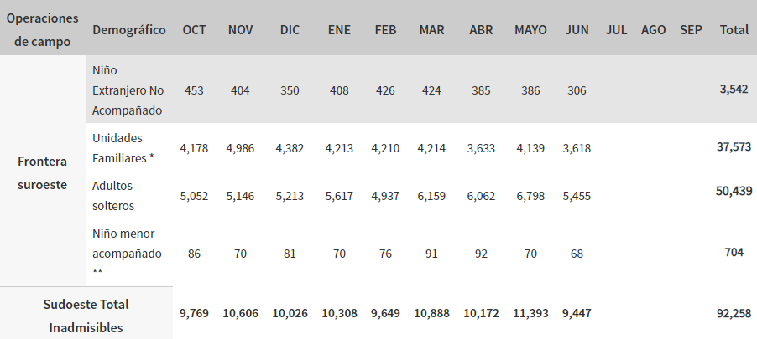This screenshot has height=339, width=757.
Task: Click the NOV value 4,986
Action: click(x=240, y=148)
